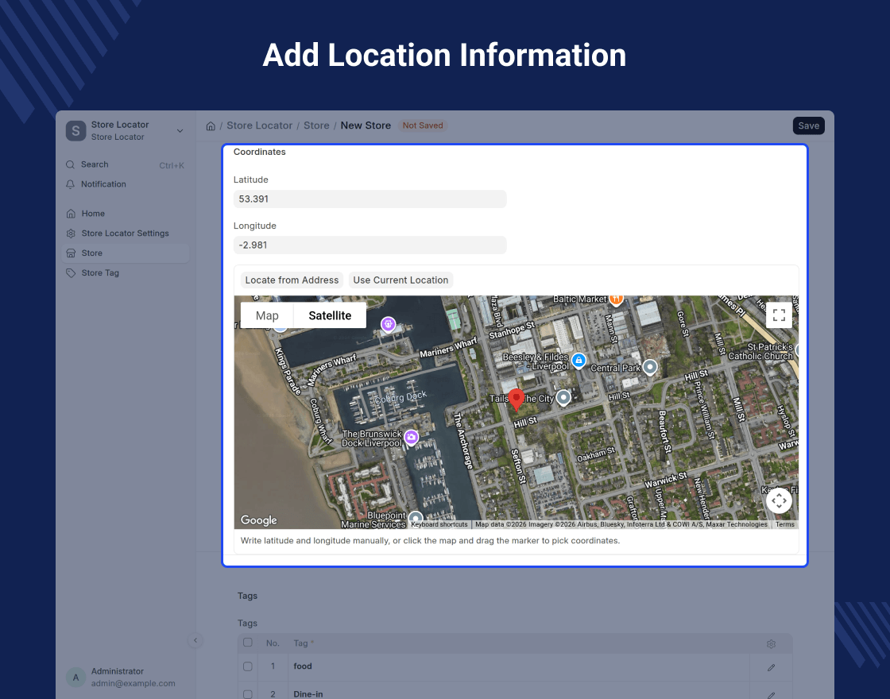890x699 pixels.
Task: Click the Tags table settings gear icon
Action: pos(771,644)
